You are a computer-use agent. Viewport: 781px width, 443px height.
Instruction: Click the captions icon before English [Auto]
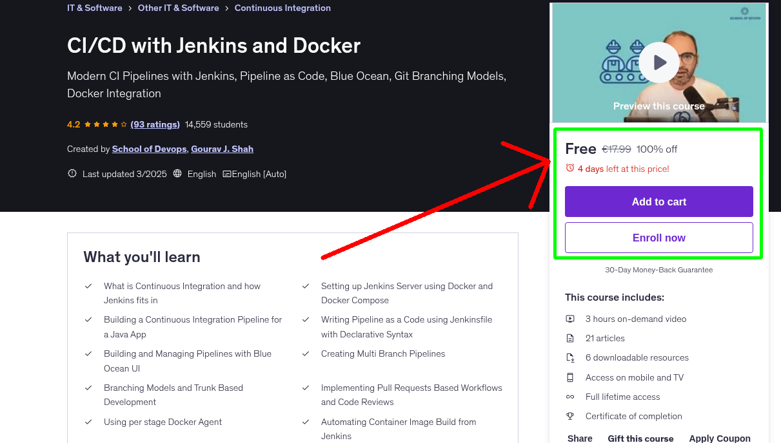click(228, 173)
